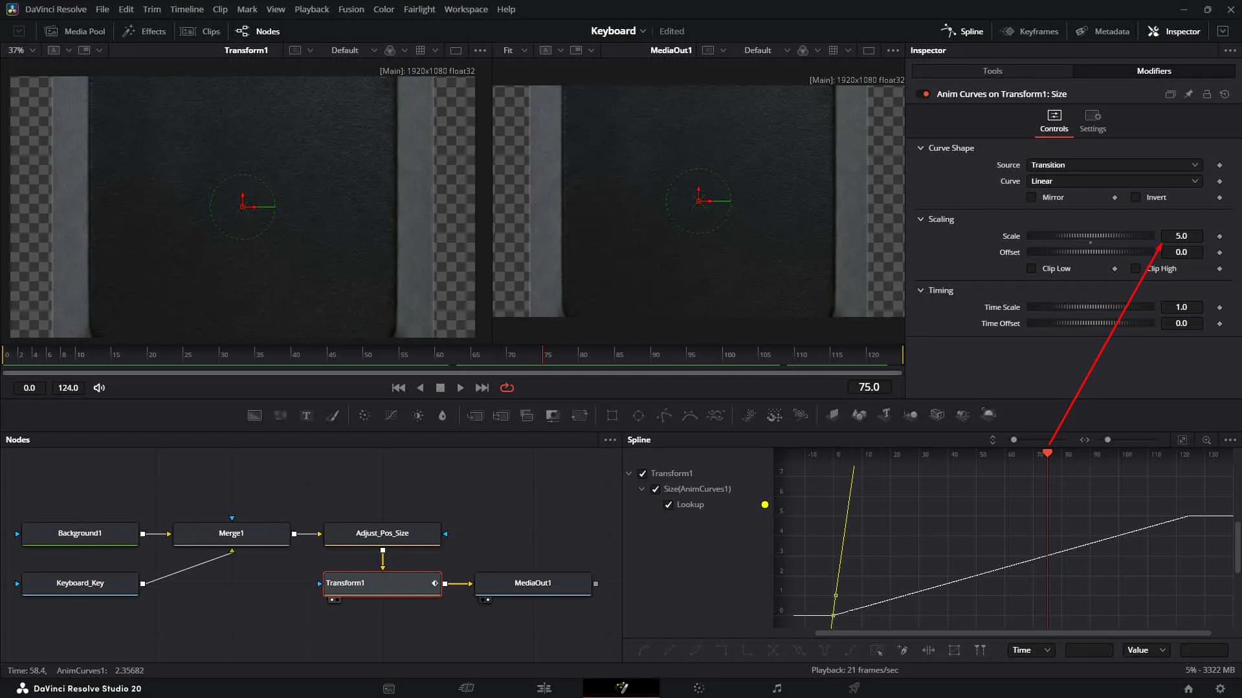Toggle the Media Pool panel
Viewport: 1242px width, 698px height.
[x=74, y=31]
